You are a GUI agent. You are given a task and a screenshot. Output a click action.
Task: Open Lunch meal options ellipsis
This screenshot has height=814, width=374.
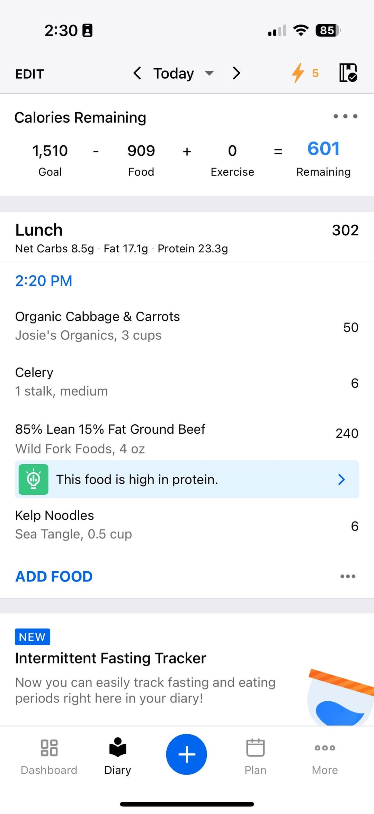tap(348, 576)
